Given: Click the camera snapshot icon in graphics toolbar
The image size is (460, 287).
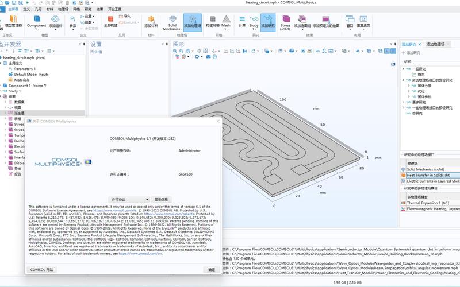Looking at the screenshot, I should click(208, 56).
